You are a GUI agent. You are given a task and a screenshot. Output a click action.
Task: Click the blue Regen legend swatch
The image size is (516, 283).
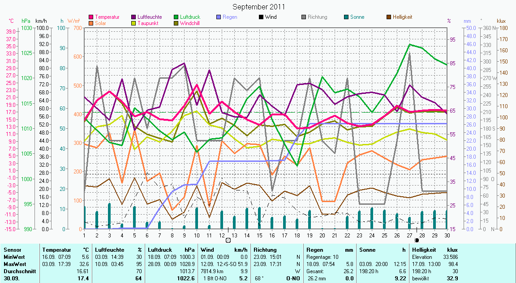point(219,17)
